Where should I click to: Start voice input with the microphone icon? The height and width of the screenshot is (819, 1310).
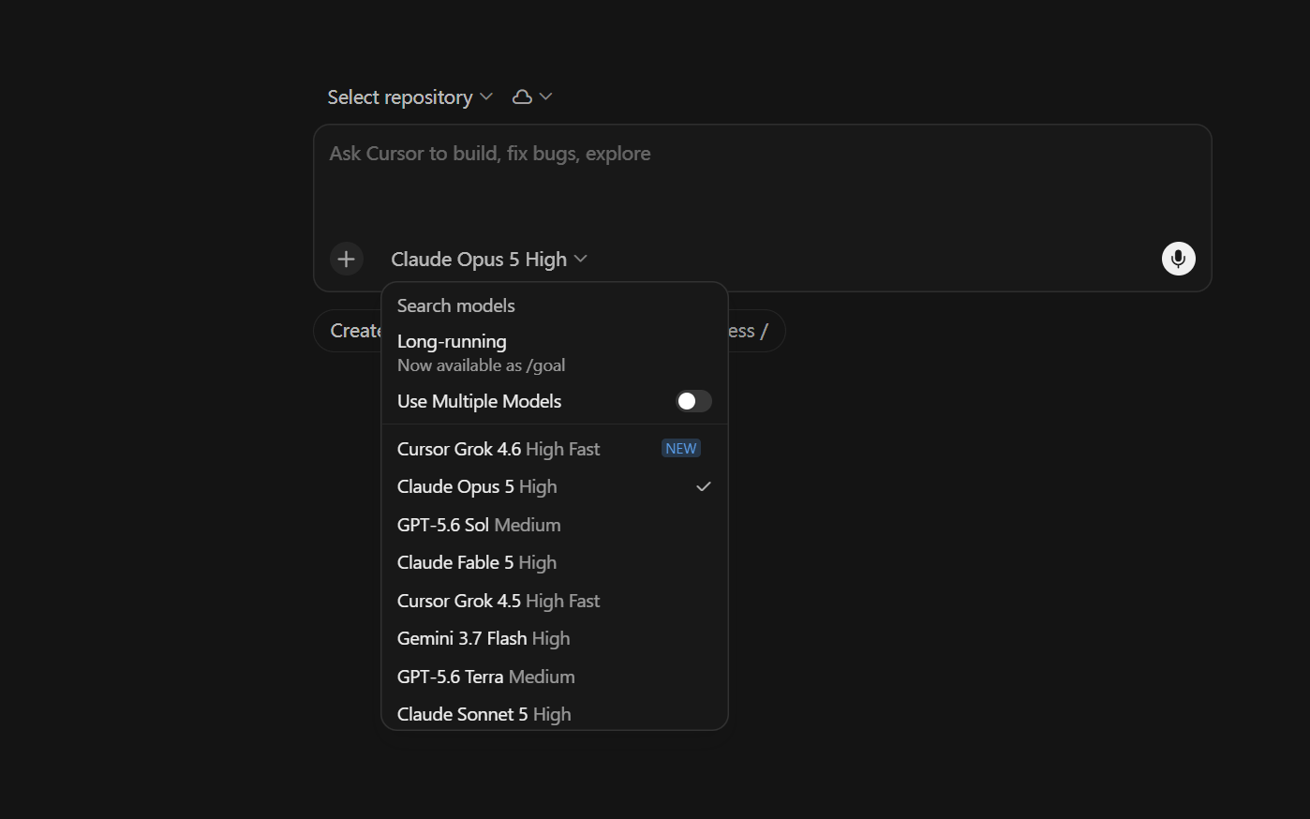1178,259
